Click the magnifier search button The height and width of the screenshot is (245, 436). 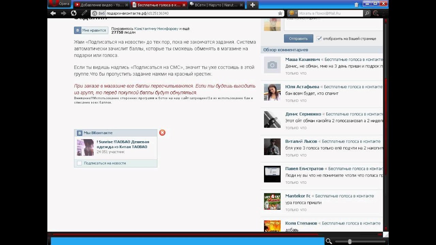coord(367,13)
